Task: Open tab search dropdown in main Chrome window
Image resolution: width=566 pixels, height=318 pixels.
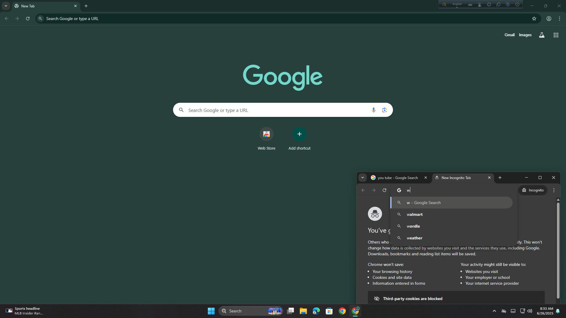Action: [x=6, y=6]
